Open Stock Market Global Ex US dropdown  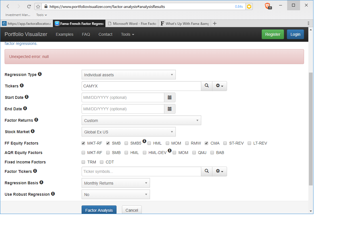pos(129,132)
